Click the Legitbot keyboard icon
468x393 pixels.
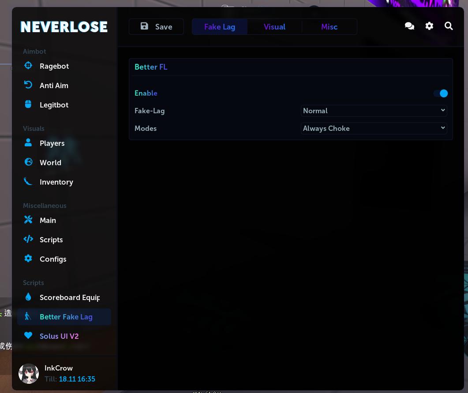click(28, 104)
